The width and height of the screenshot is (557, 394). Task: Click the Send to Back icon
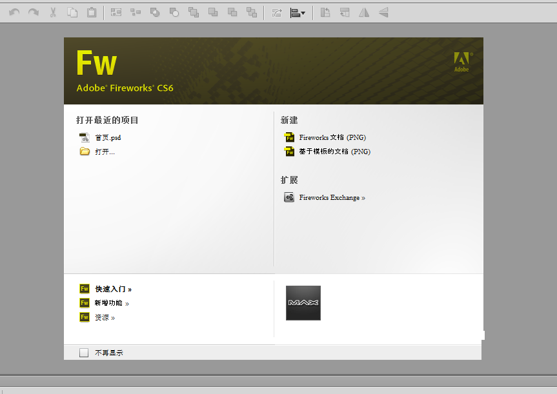[252, 12]
